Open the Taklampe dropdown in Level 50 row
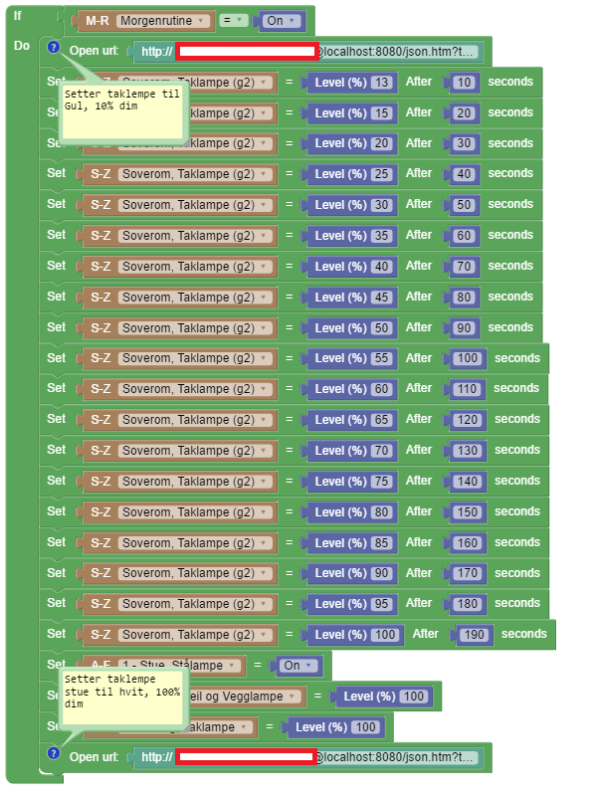This screenshot has height=798, width=593. pyautogui.click(x=195, y=328)
